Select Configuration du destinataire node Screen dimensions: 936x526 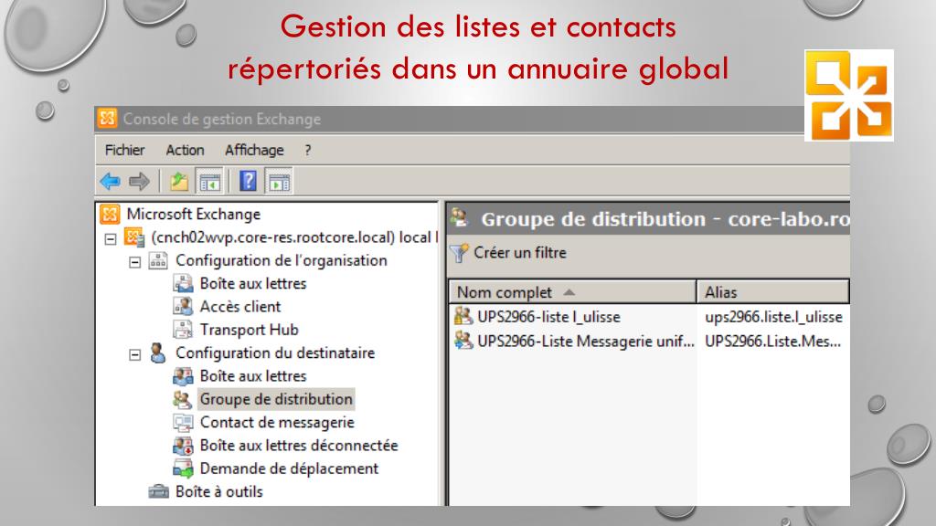(275, 353)
